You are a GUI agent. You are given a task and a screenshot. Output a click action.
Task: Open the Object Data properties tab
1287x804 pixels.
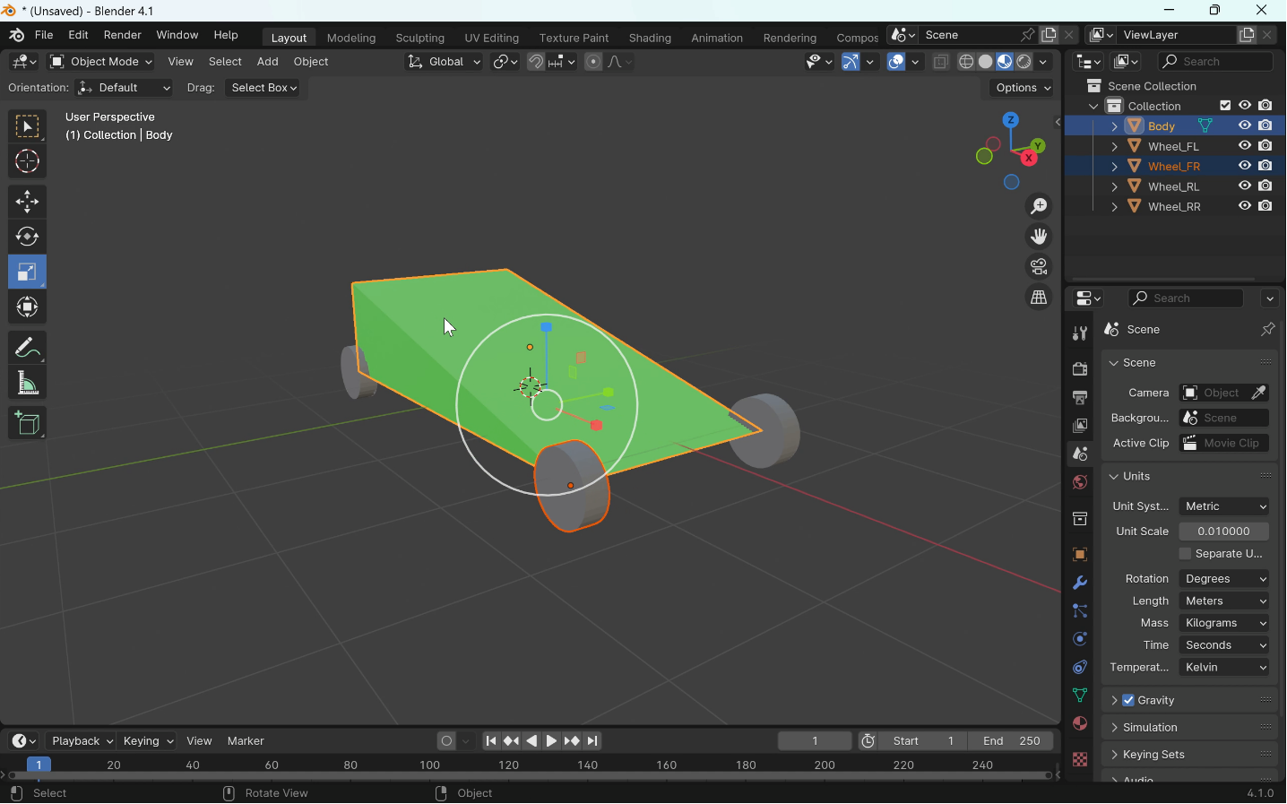1081,696
